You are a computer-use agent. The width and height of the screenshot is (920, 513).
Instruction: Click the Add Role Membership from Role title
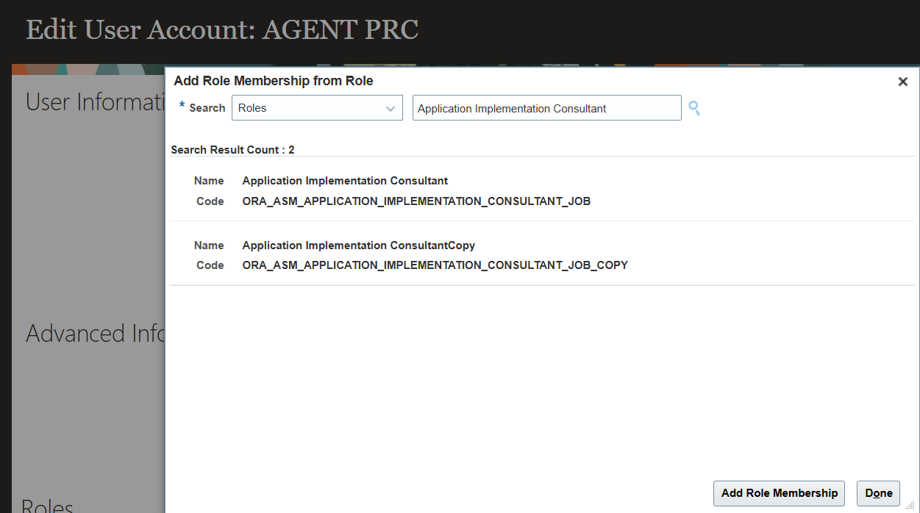click(x=274, y=82)
